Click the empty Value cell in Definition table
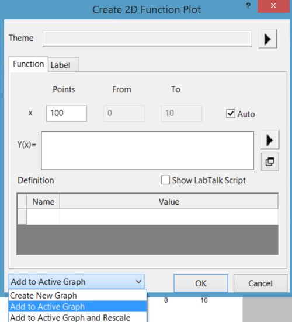The image size is (292, 322). 169,216
